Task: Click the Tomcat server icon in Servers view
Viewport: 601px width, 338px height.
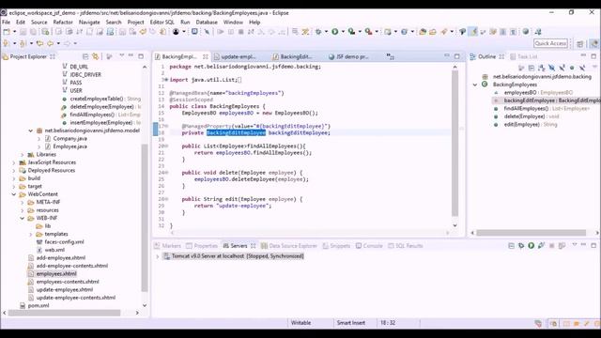Action: 167,256
